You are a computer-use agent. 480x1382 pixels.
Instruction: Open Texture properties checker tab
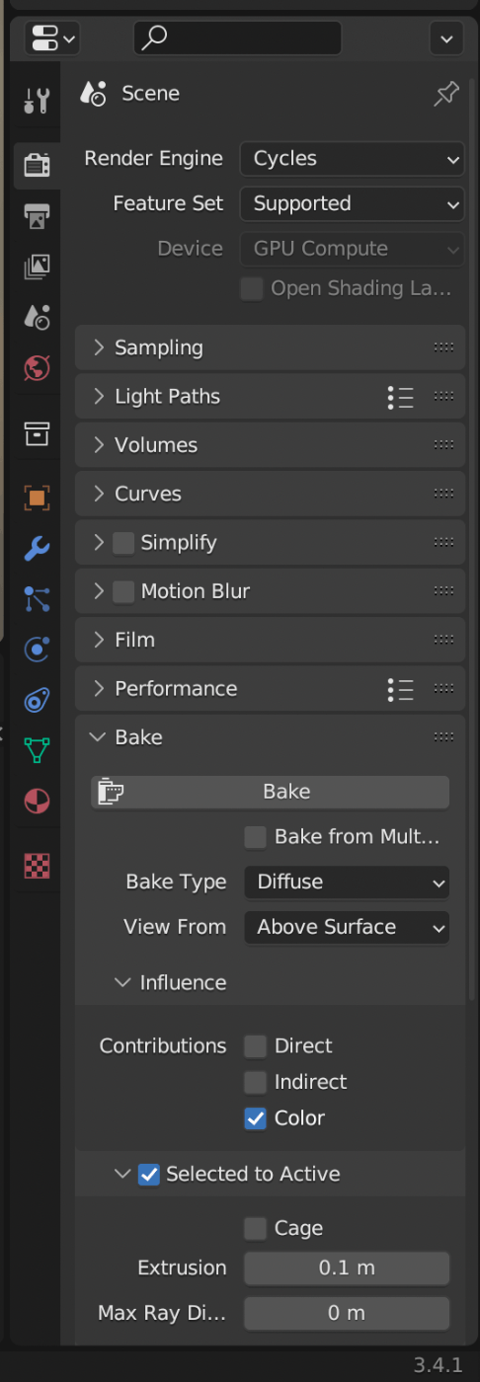37,866
